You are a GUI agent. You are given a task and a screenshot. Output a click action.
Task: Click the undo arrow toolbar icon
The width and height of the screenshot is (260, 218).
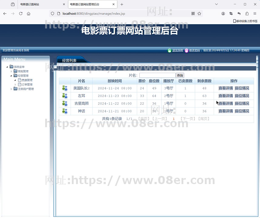(239, 14)
